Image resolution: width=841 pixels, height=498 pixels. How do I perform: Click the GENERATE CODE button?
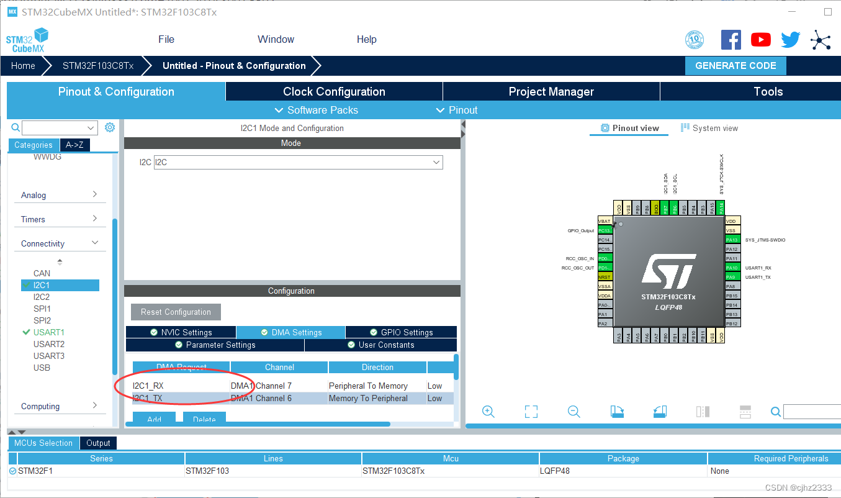pyautogui.click(x=735, y=66)
